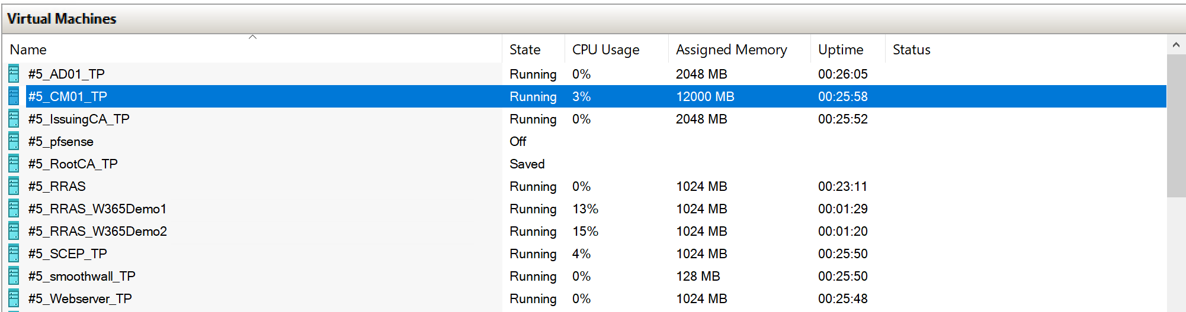Image resolution: width=1186 pixels, height=312 pixels.
Task: Select the icon for #5_RRAS_W365Demo1
Action: tap(14, 209)
